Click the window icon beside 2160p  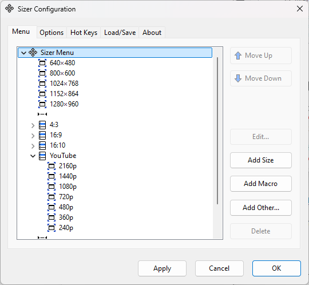pos(51,166)
